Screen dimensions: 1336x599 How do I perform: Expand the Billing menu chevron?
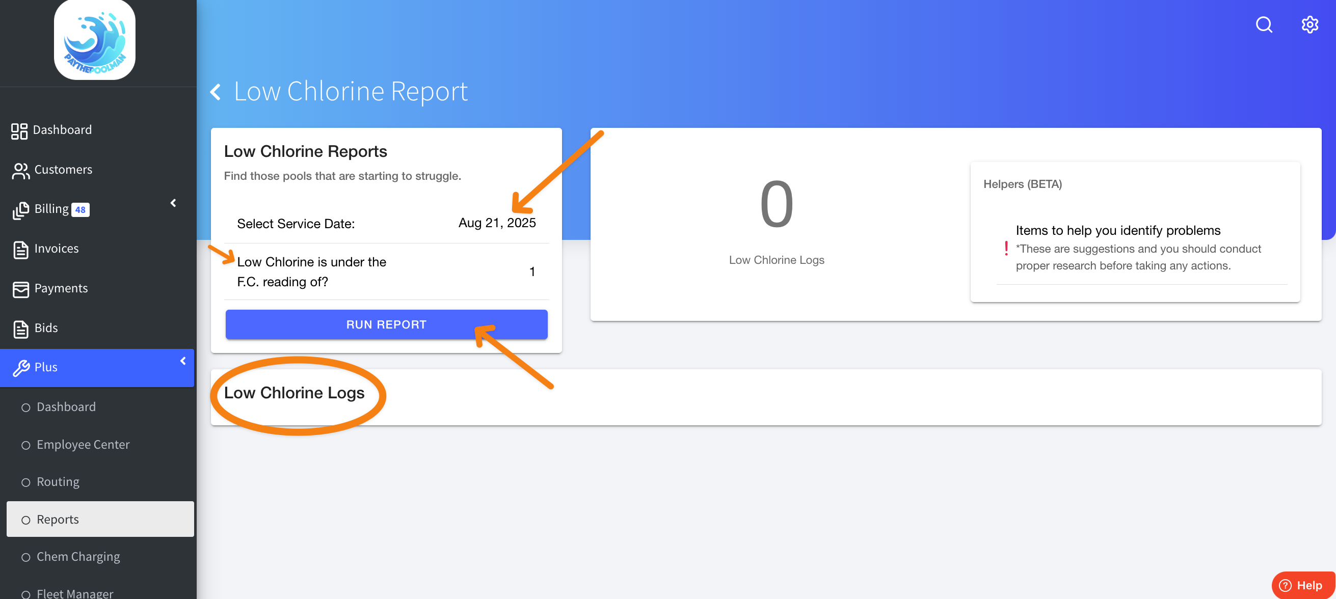(x=173, y=203)
